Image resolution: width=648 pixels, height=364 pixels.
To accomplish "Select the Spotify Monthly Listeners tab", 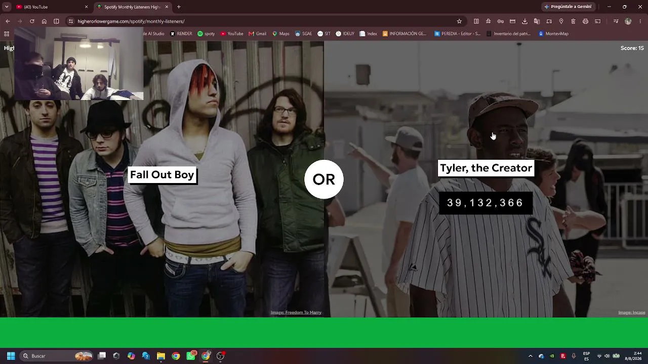I will coord(132,7).
